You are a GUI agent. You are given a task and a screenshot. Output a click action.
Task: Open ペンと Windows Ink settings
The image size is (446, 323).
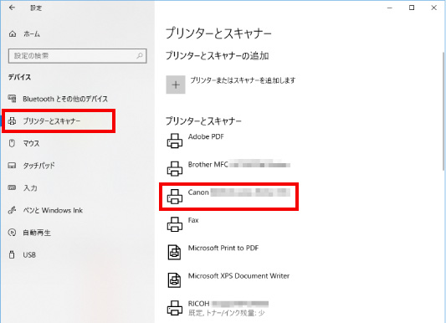point(53,210)
